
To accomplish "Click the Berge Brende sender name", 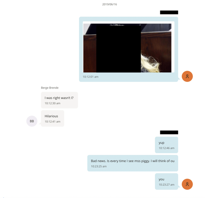I will point(50,88).
